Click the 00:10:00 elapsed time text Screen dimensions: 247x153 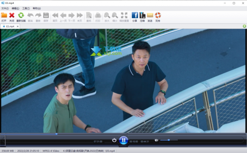[134, 141]
